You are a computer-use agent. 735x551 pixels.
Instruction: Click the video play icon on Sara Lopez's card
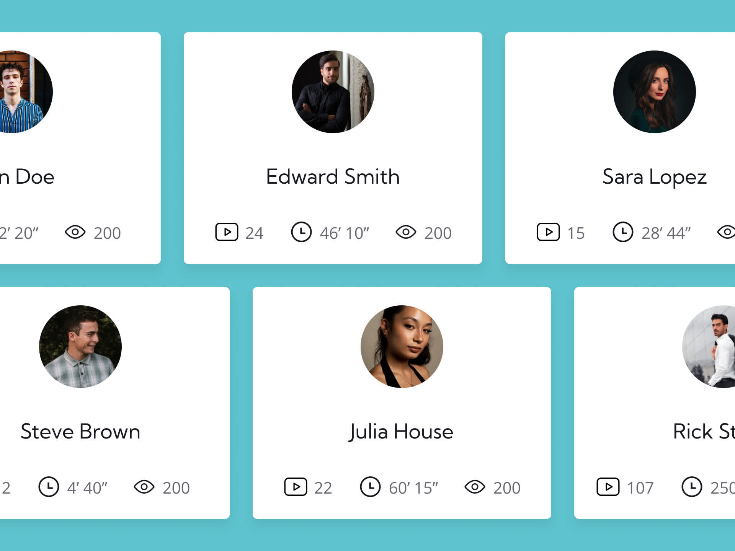[x=548, y=232]
